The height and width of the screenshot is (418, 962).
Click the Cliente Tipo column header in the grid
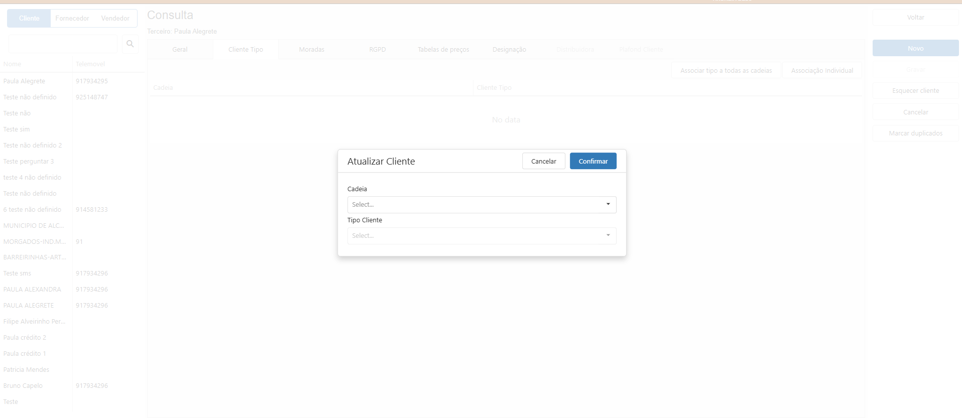(667, 88)
